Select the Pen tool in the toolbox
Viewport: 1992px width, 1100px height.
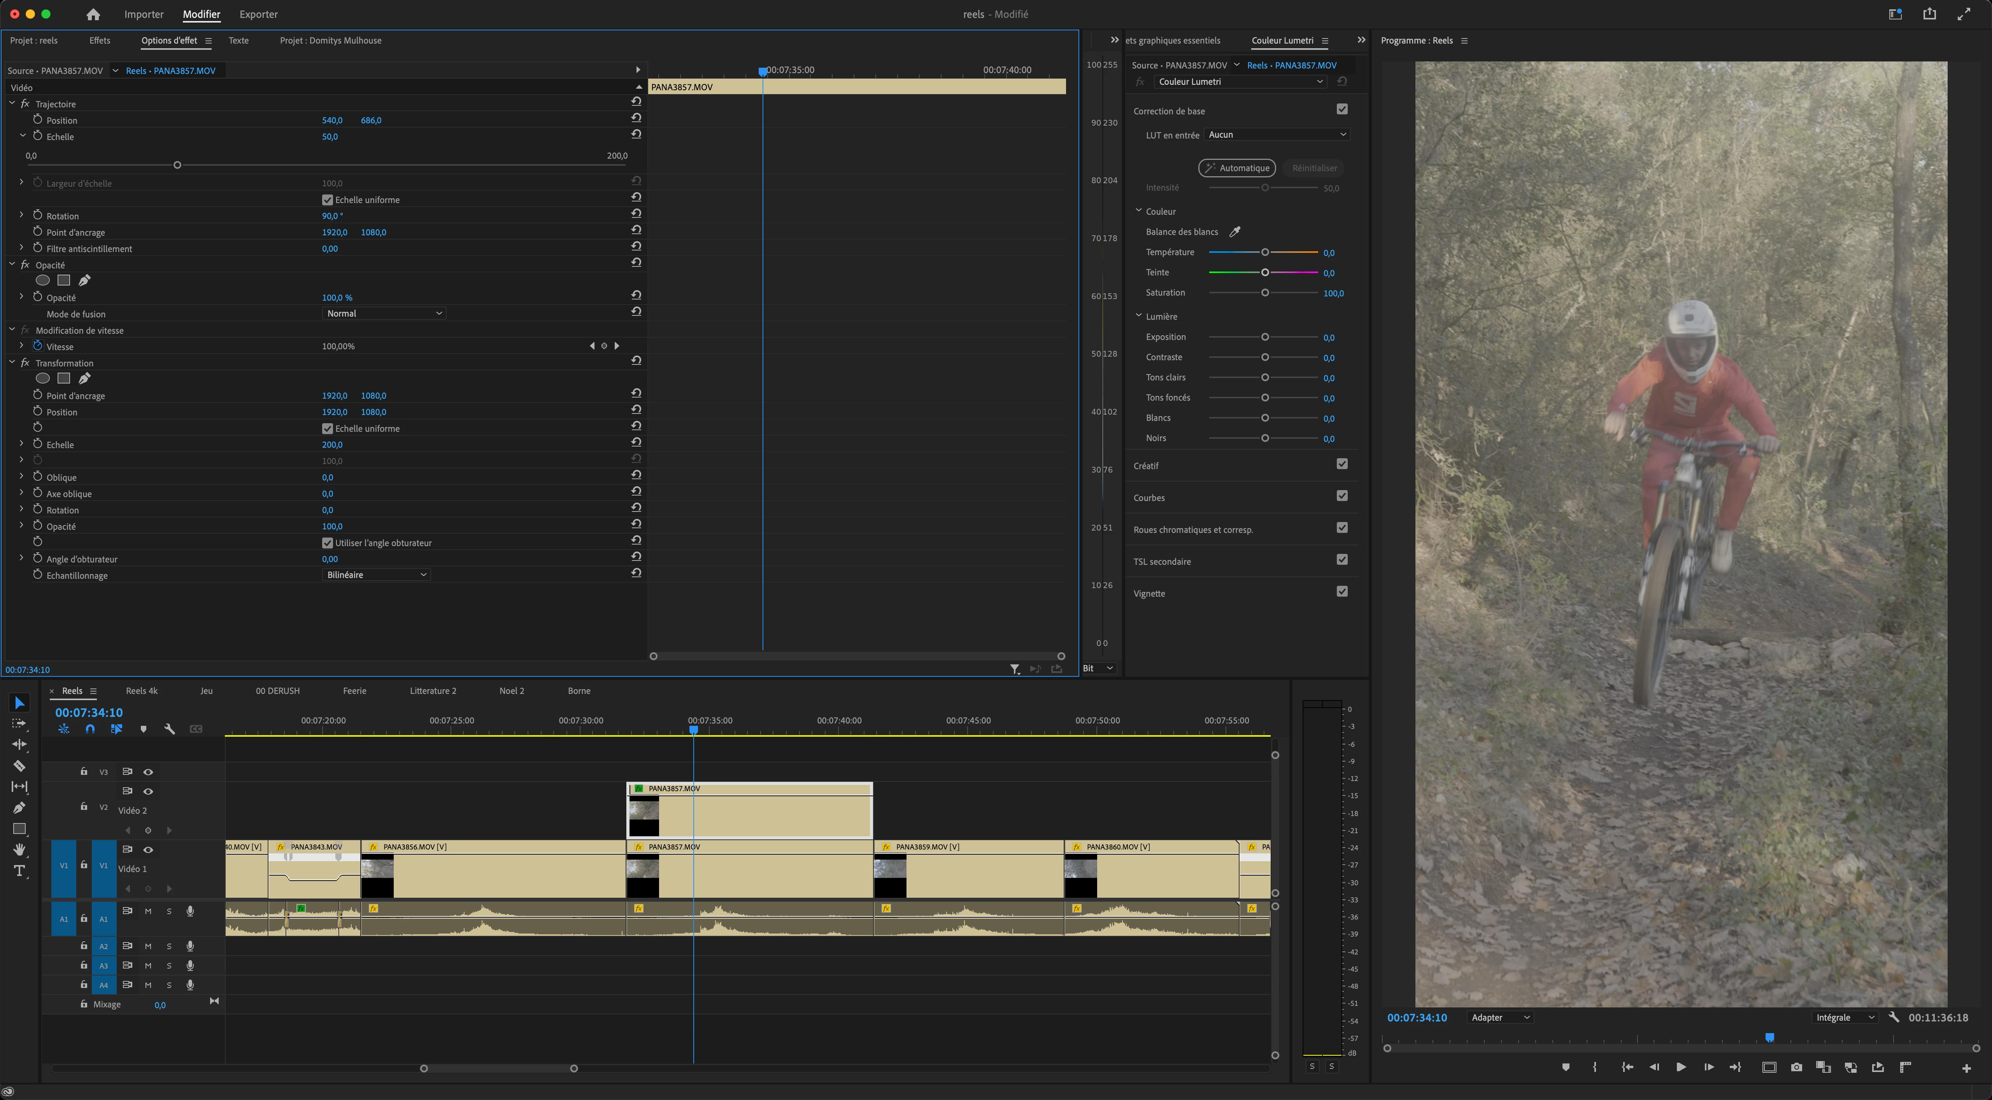(x=19, y=808)
